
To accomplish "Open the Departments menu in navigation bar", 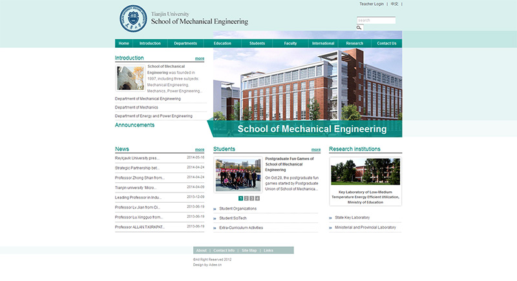I will point(185,43).
